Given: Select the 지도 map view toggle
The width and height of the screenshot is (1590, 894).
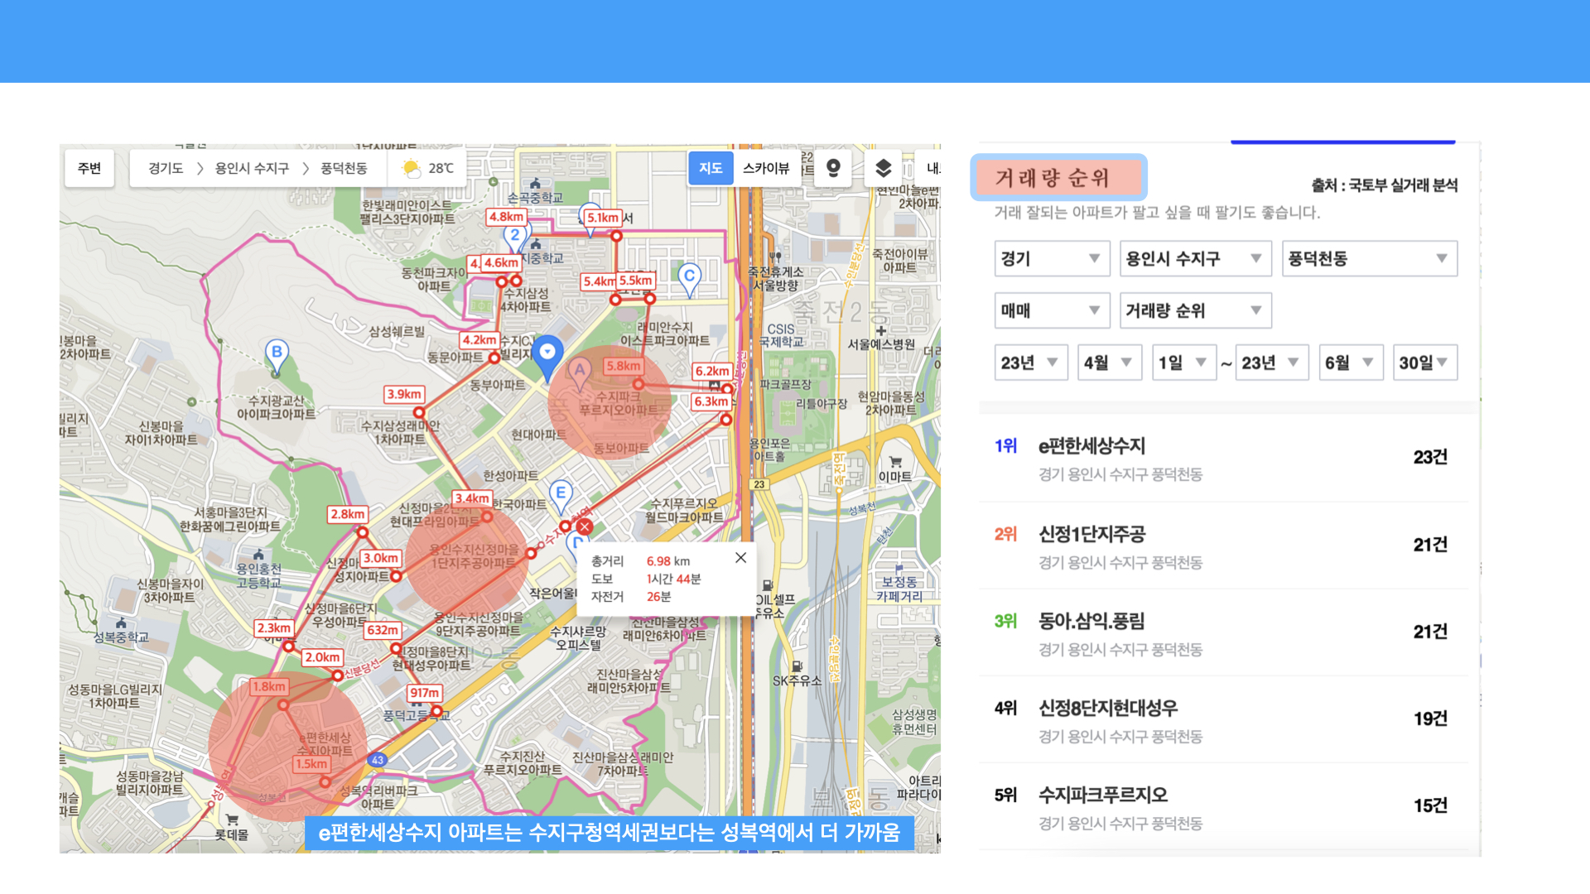Looking at the screenshot, I should pyautogui.click(x=711, y=168).
